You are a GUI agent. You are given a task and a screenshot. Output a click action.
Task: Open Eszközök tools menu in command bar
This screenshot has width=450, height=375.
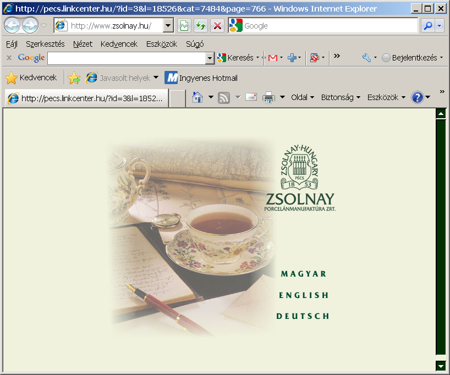coord(386,97)
